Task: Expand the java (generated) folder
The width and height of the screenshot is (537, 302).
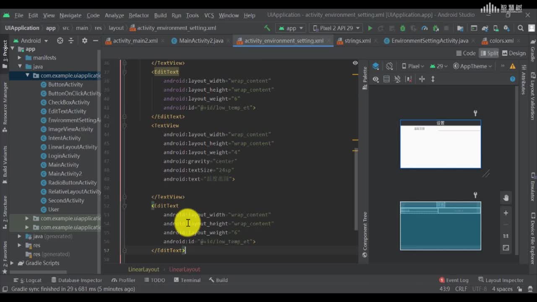Action: pos(19,237)
